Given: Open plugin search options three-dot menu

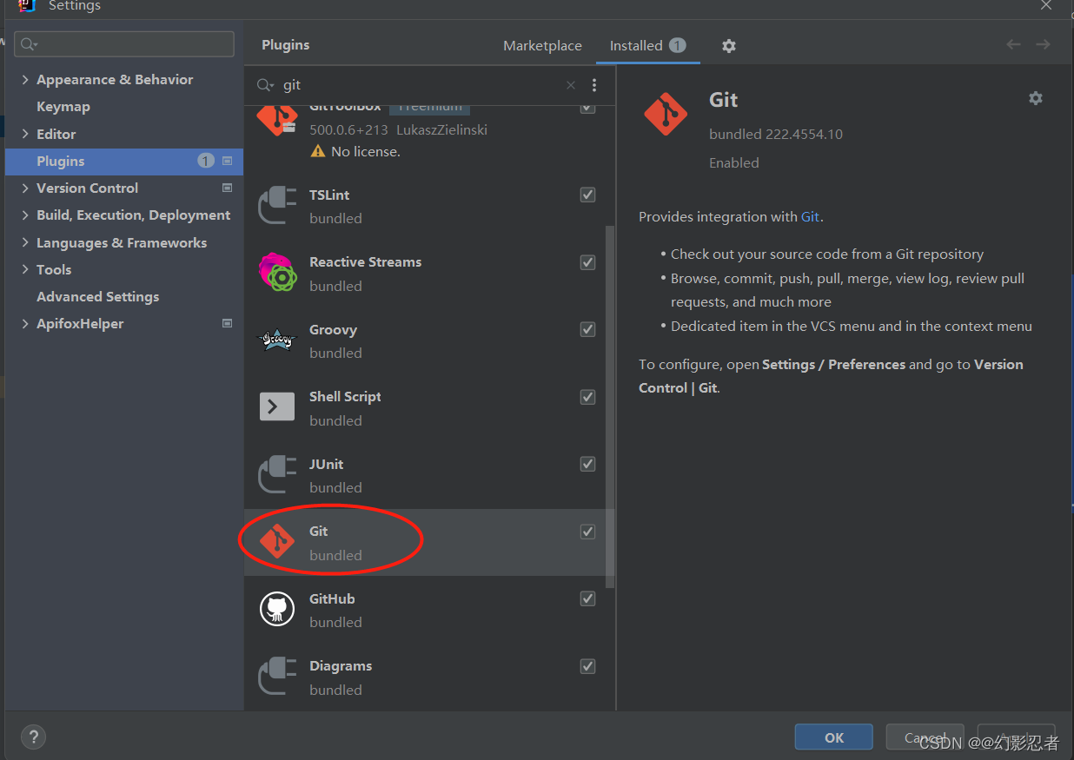Looking at the screenshot, I should [x=594, y=85].
